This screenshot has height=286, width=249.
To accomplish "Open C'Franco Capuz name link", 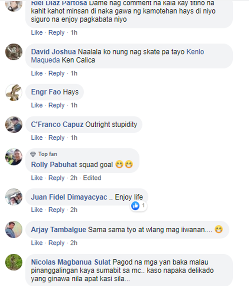I will pyautogui.click(x=57, y=124).
